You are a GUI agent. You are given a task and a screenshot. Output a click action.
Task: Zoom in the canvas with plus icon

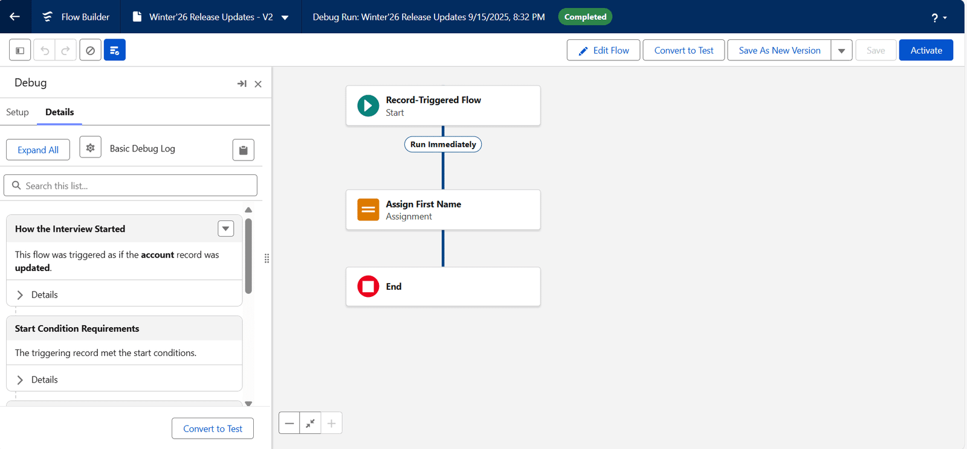[x=331, y=423]
